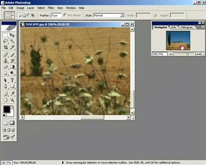Select the Shape tool
206x165 pixels.
click(x=12, y=86)
